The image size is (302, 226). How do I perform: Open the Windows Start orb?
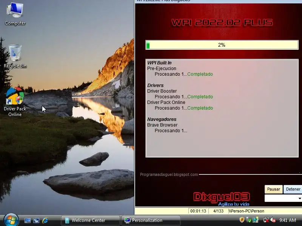pyautogui.click(x=11, y=220)
